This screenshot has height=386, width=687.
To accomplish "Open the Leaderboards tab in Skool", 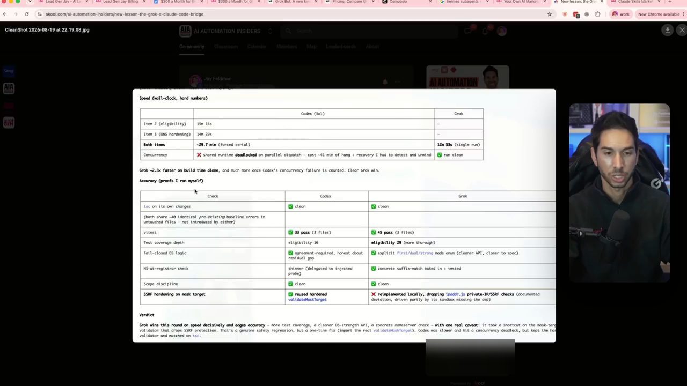I will coord(341,47).
